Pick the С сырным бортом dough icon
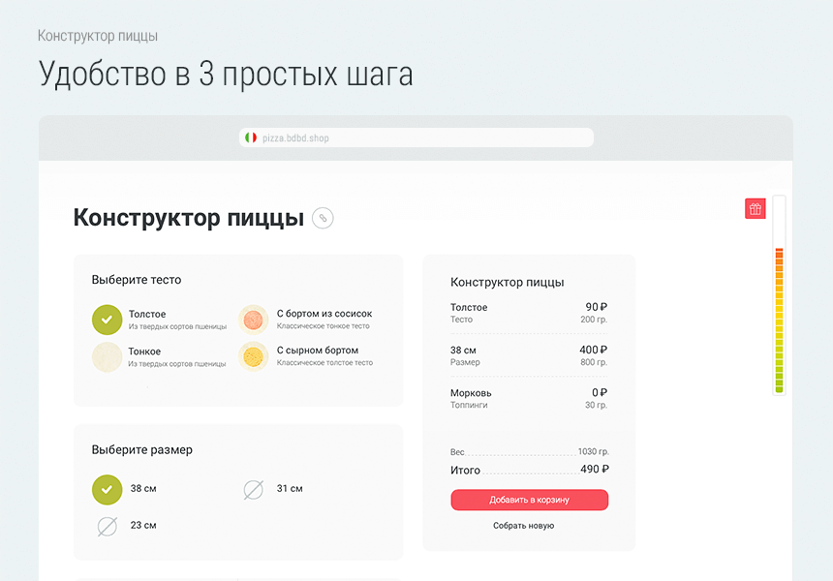The height and width of the screenshot is (581, 833). tap(254, 356)
